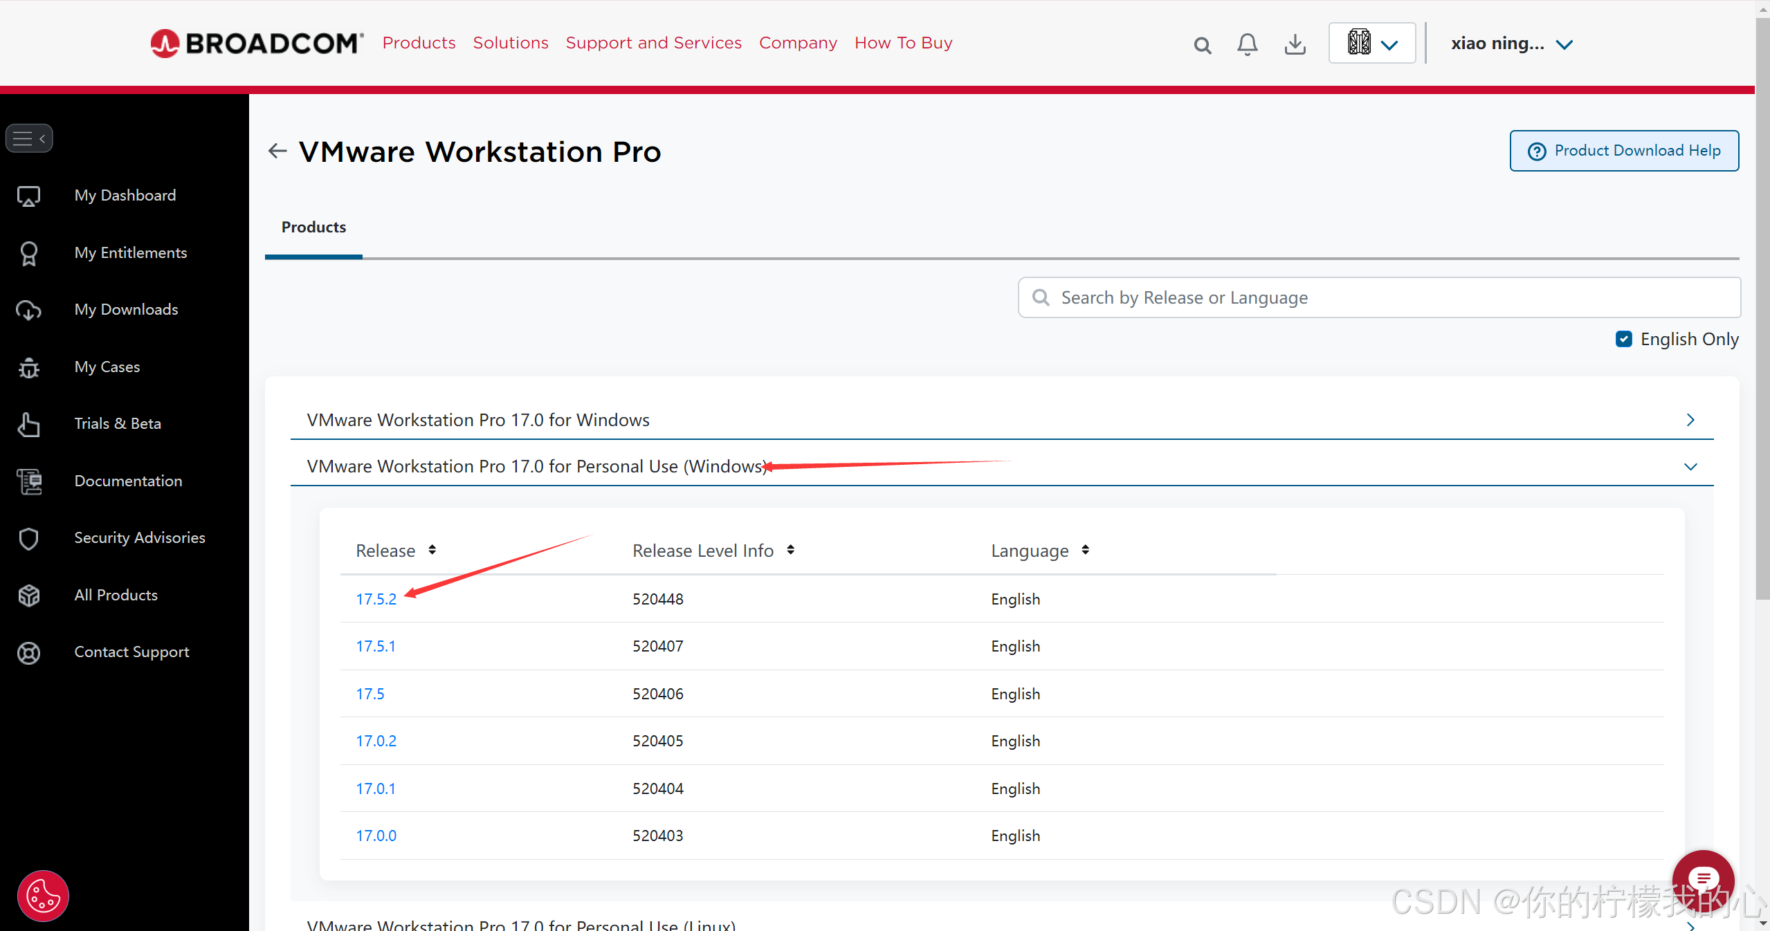This screenshot has height=931, width=1770.
Task: Click the 17.5.2 release link
Action: click(x=376, y=599)
